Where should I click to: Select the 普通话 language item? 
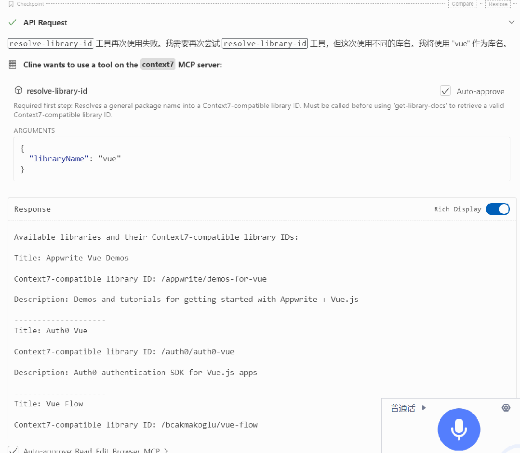pyautogui.click(x=403, y=408)
